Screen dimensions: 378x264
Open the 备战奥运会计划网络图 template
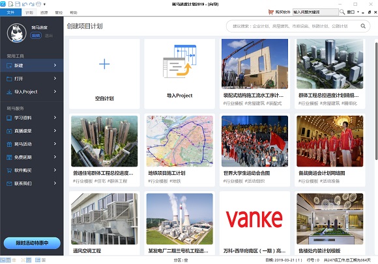pos(330,141)
